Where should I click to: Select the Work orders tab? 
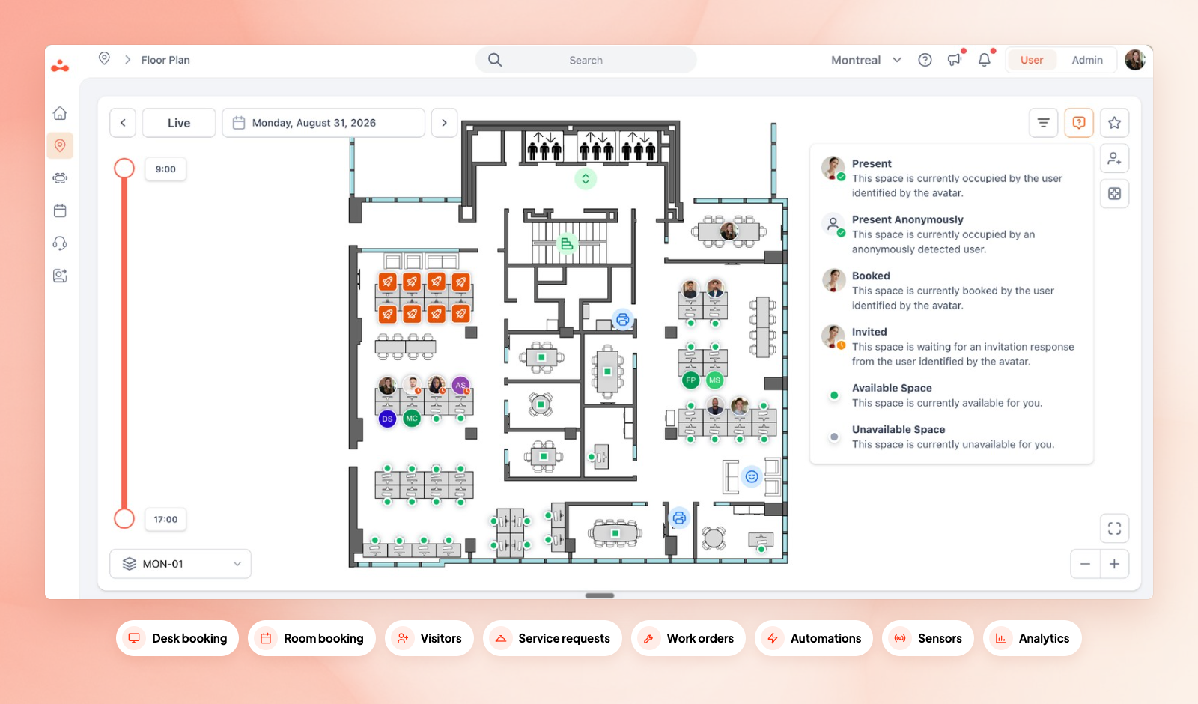688,638
